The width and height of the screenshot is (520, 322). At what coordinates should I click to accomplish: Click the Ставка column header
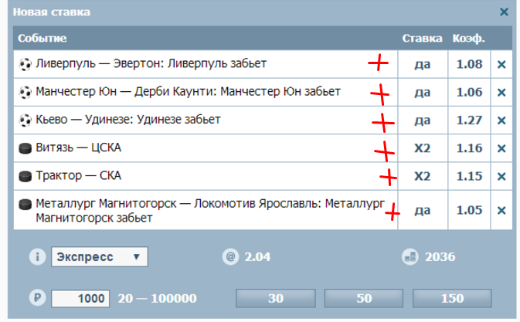(x=422, y=38)
